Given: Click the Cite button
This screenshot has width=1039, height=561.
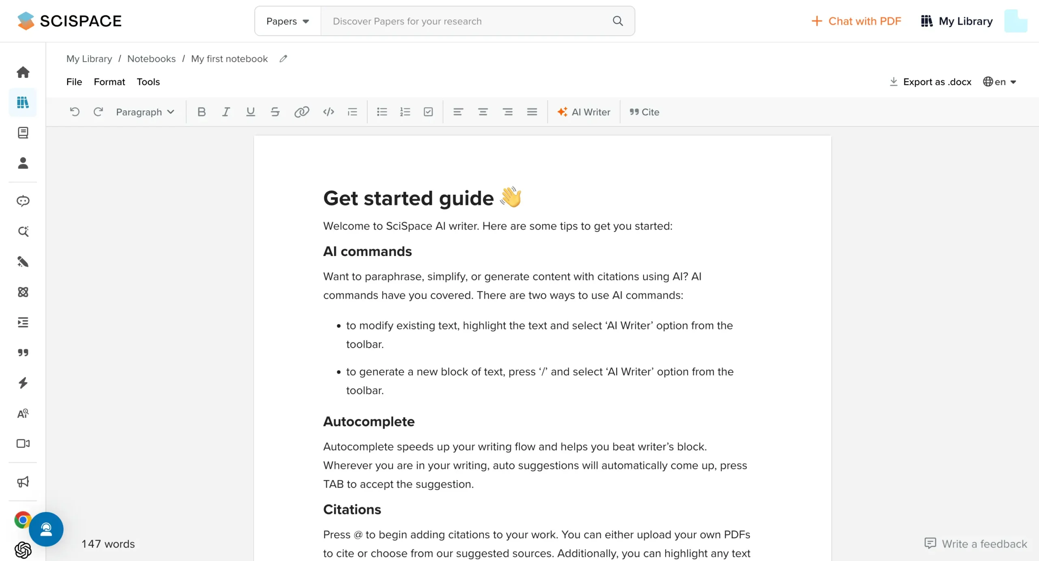Looking at the screenshot, I should (644, 112).
